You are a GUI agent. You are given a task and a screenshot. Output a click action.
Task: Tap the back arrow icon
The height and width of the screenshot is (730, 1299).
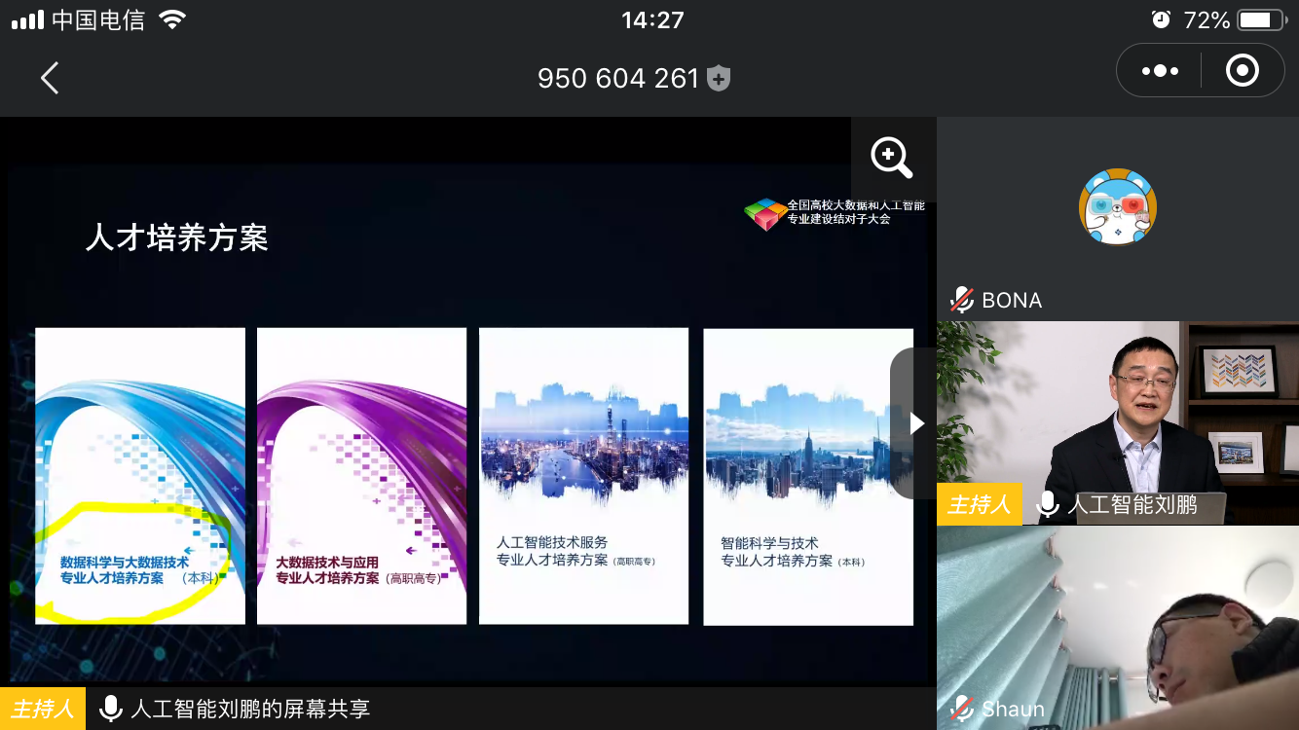pos(51,78)
